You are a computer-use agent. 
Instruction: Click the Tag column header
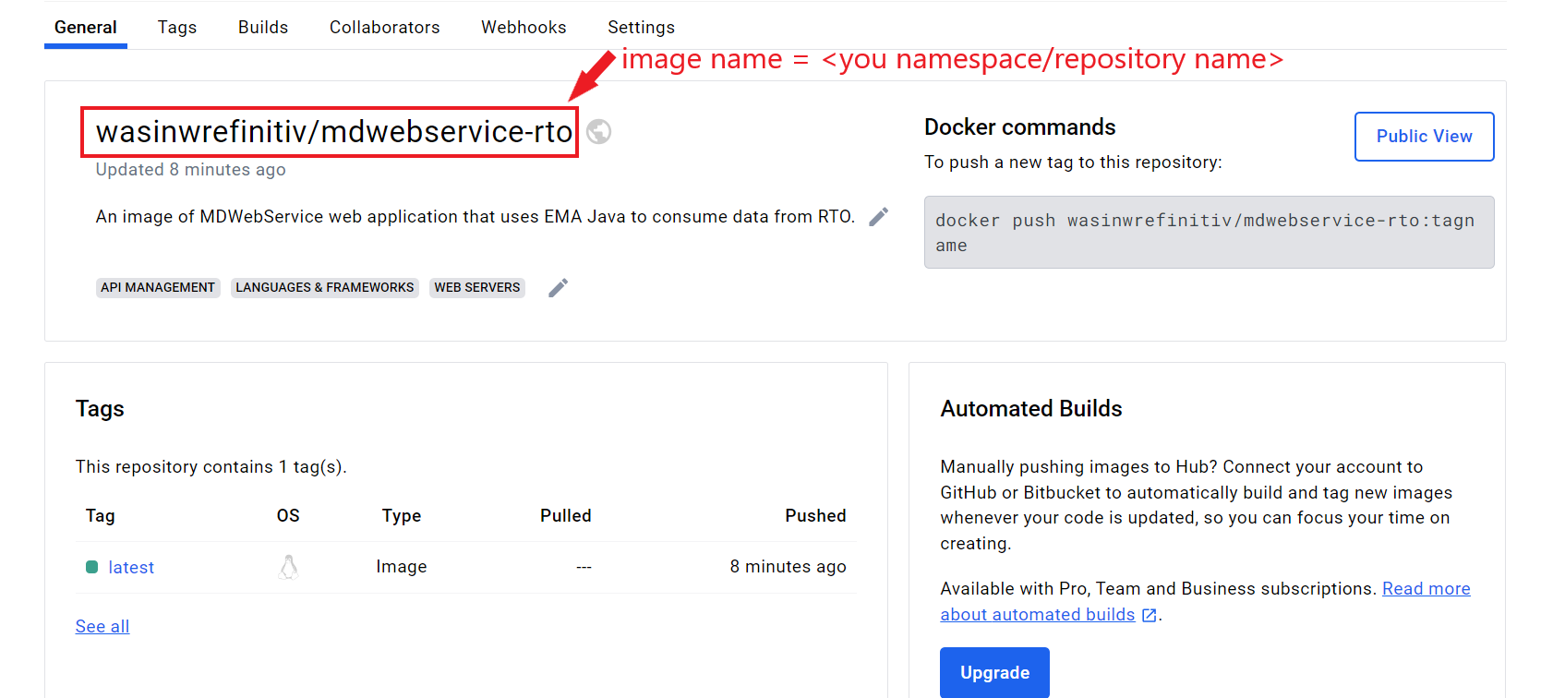pyautogui.click(x=101, y=516)
